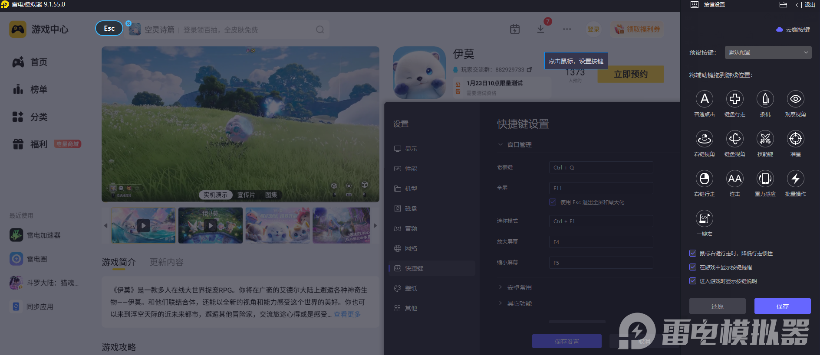Image resolution: width=820 pixels, height=355 pixels.
Task: Choose the 扳机 trigger key icon
Action: coord(765,99)
